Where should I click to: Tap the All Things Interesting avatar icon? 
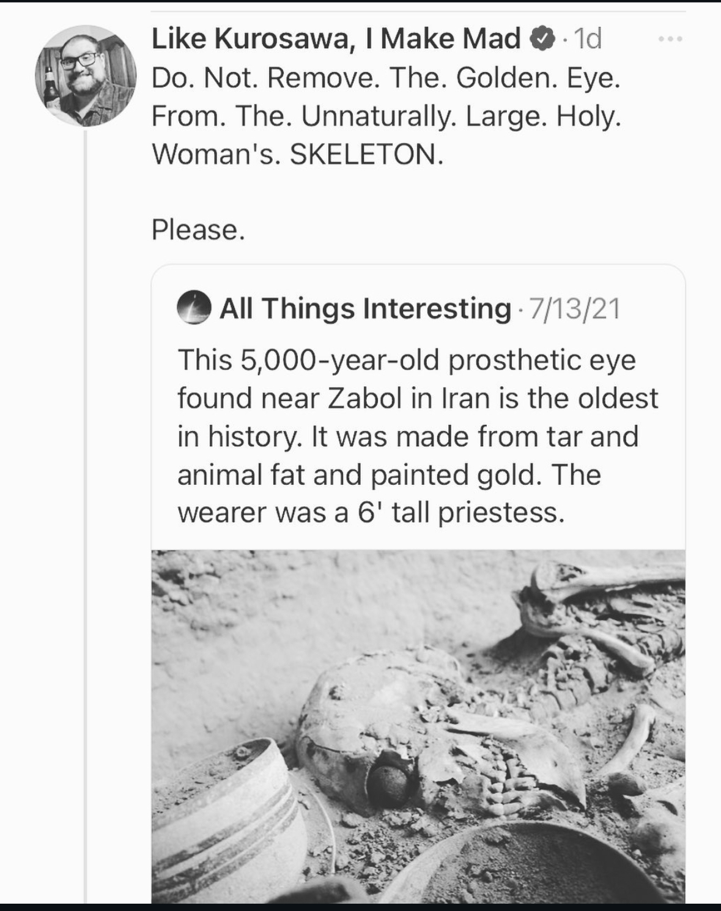[194, 308]
